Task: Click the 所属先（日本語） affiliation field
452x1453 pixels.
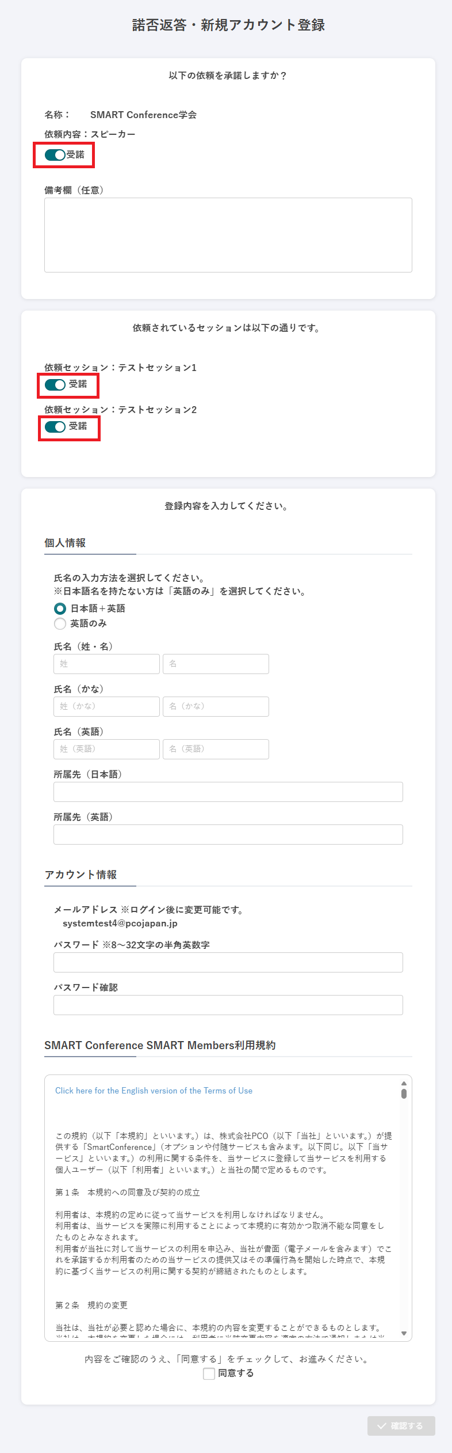Action: pos(228,792)
